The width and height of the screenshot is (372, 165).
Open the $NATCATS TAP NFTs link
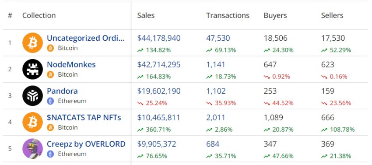84,117
